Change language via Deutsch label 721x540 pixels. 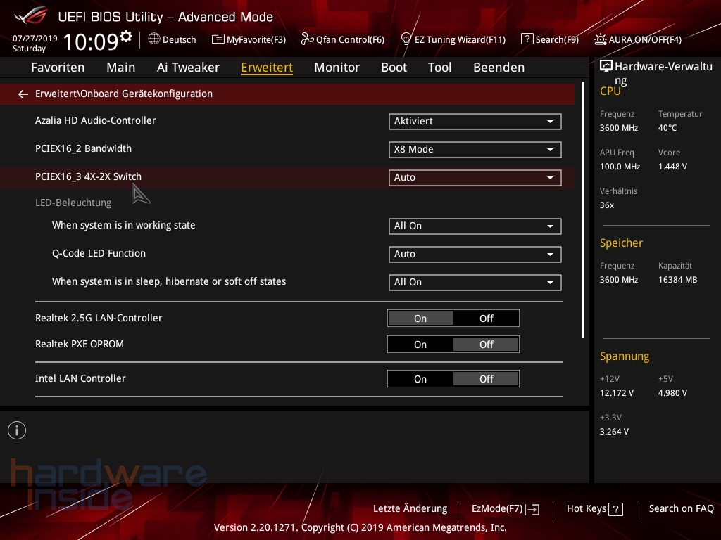pos(180,40)
